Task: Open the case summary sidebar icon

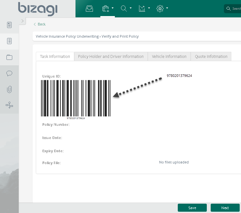Action: coord(9,25)
